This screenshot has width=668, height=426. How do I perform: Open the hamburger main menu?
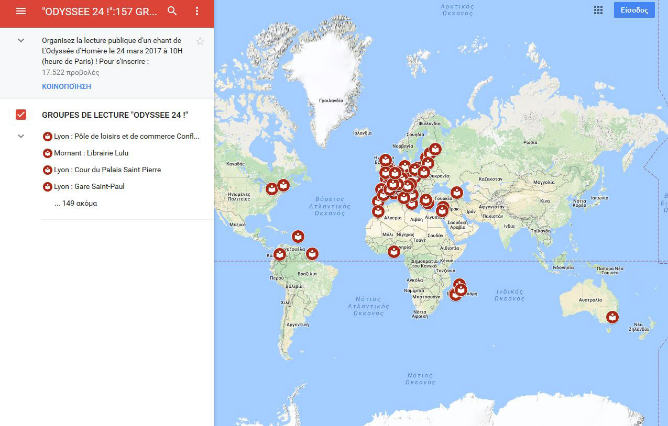21,11
